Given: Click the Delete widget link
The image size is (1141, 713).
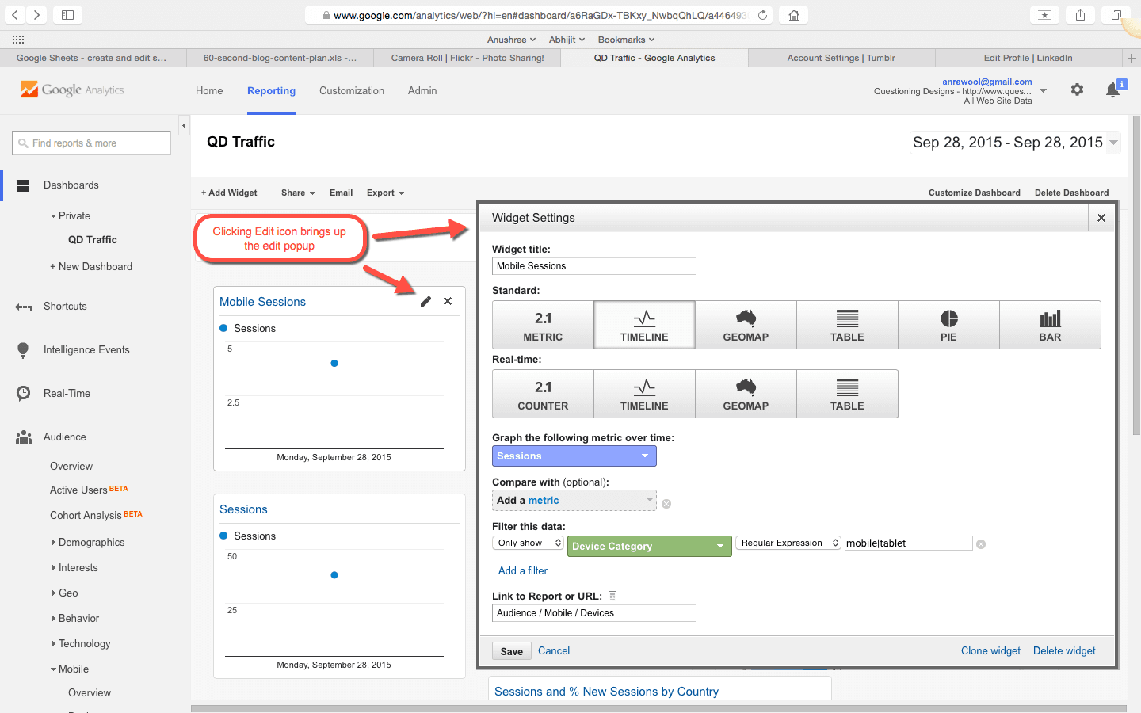Looking at the screenshot, I should [1064, 651].
